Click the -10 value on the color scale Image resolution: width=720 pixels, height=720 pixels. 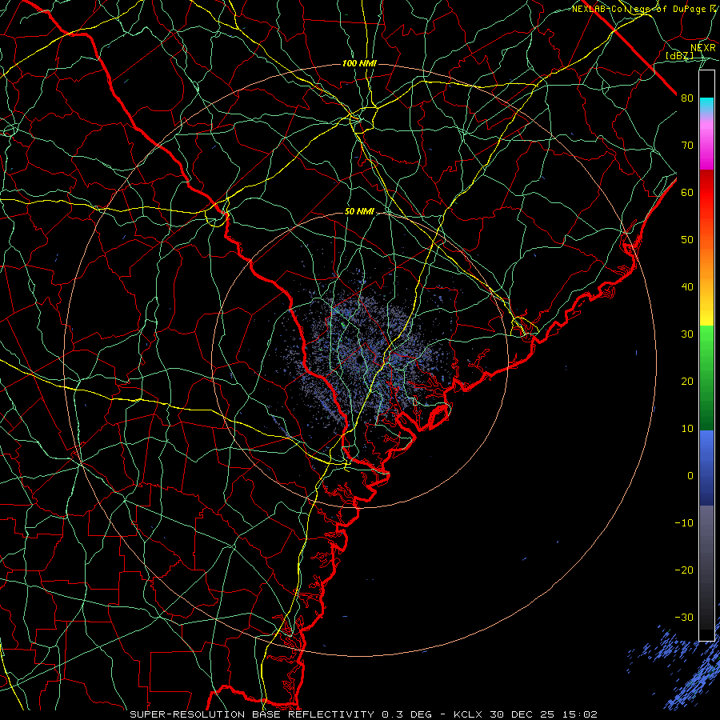pyautogui.click(x=684, y=523)
